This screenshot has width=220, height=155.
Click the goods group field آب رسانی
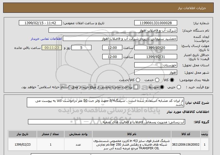click(x=107, y=122)
